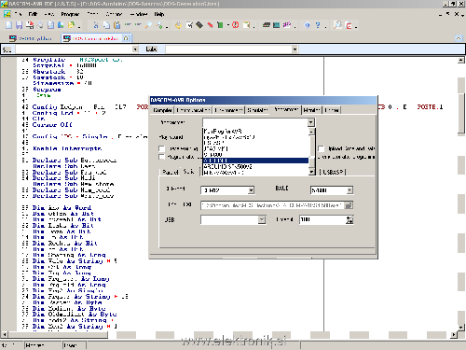Viewport: 466px width, 350px height.
Task: Click the small button right of the document tab bar
Action: pos(459,38)
